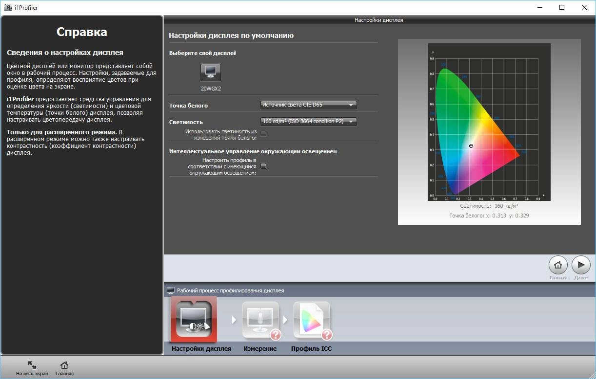The image size is (596, 379).
Task: Click the 20WGX2 display name label
Action: [211, 89]
